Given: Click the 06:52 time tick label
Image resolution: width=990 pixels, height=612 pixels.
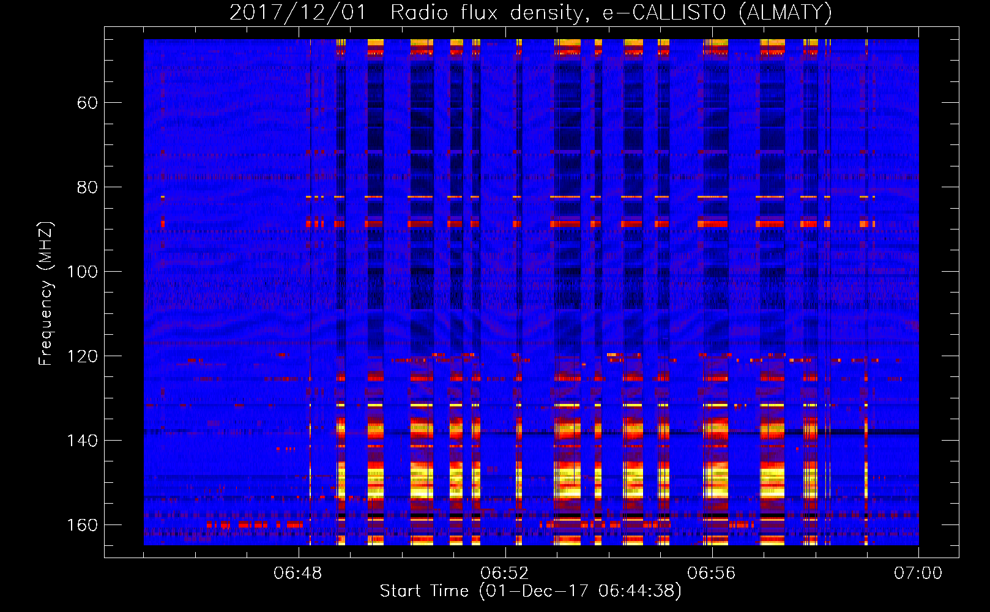Looking at the screenshot, I should click(x=505, y=573).
